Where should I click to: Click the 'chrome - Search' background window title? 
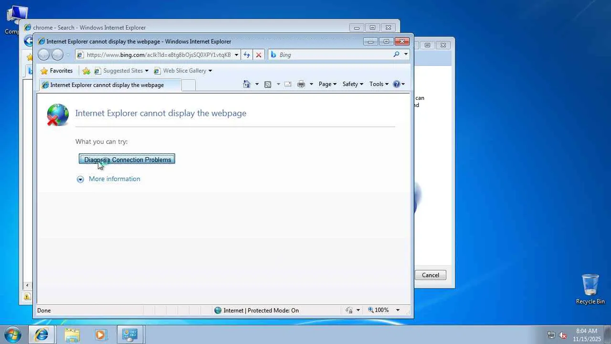tap(89, 28)
